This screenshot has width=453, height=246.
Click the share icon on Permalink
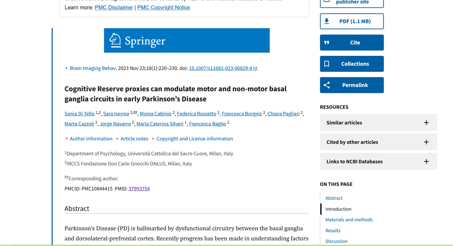(327, 85)
